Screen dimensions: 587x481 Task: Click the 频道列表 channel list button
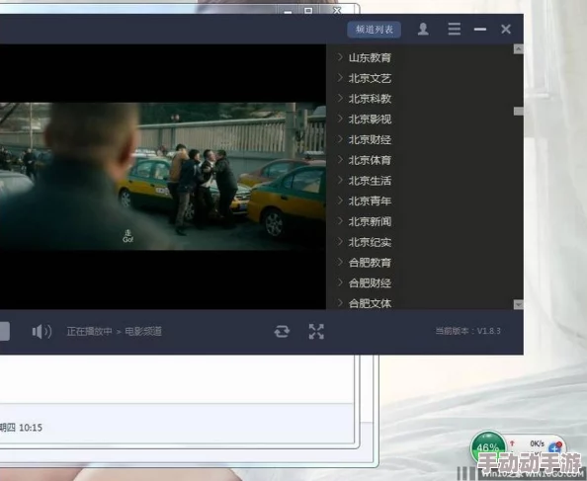(x=374, y=30)
